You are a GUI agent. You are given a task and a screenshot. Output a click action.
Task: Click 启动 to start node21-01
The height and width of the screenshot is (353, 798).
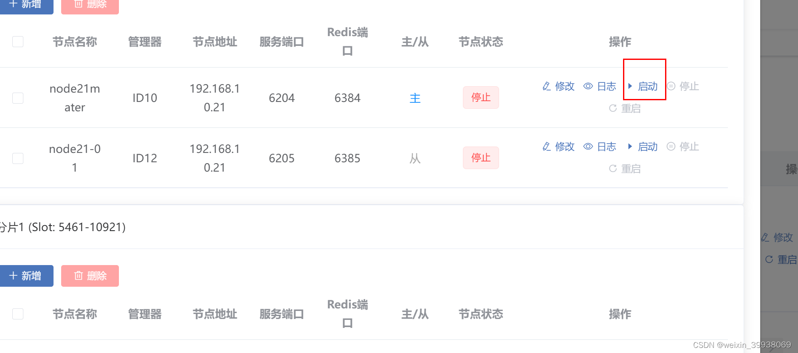coord(643,147)
